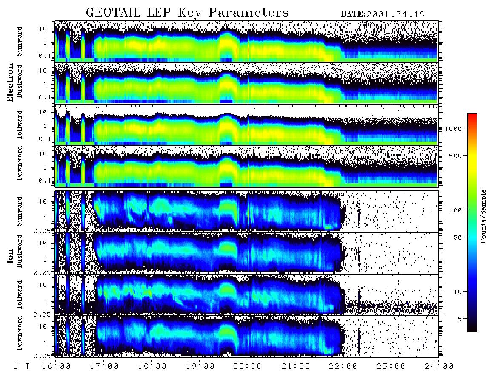The width and height of the screenshot is (486, 374).
Task: Click the 500 colorbar tick value
Action: tap(455, 156)
